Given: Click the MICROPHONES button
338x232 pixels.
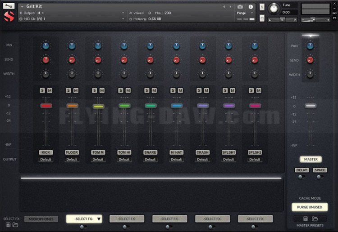Looking at the screenshot, I should pyautogui.click(x=41, y=219).
